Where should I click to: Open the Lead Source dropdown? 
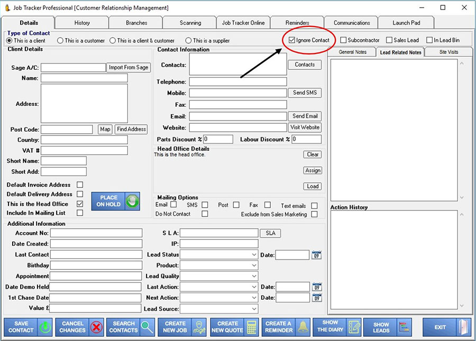254,309
